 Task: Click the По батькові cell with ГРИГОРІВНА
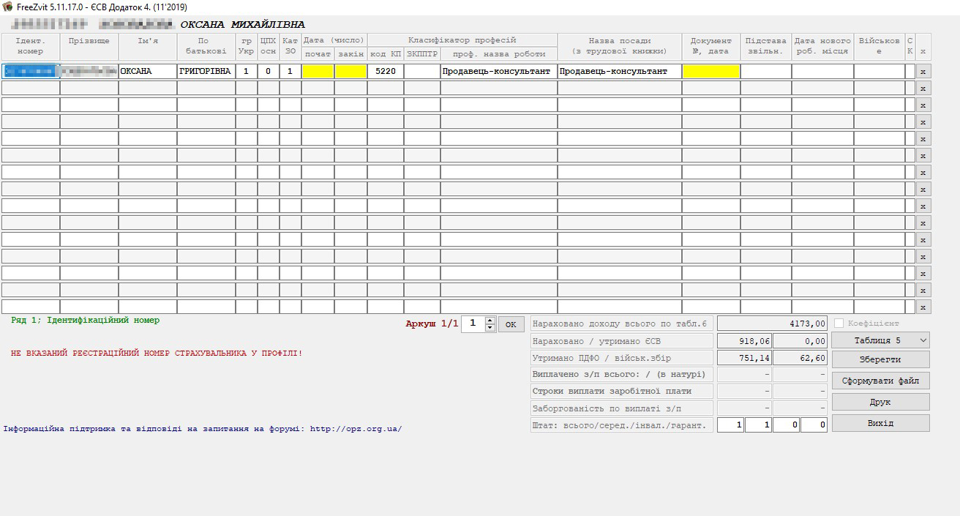tap(206, 72)
